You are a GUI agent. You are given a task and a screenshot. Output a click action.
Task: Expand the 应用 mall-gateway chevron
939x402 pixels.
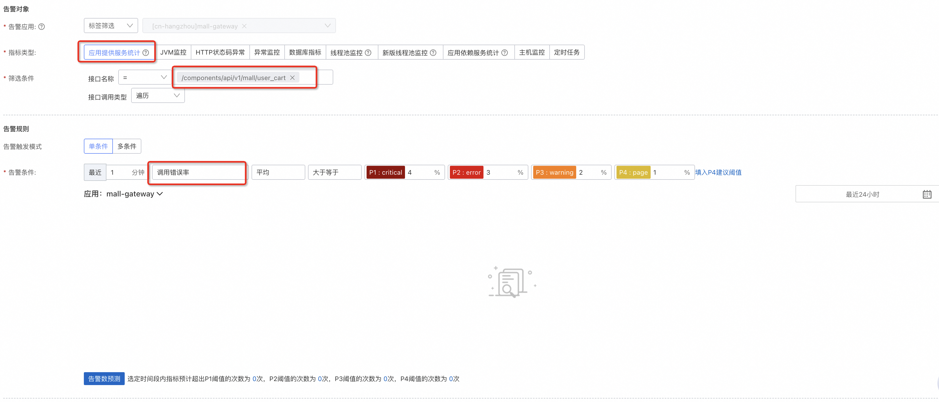[160, 194]
